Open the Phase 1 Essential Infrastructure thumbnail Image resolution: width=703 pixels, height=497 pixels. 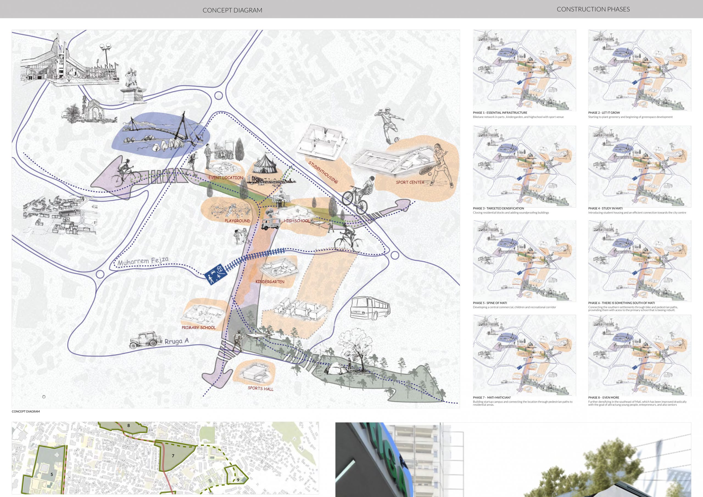pos(524,70)
